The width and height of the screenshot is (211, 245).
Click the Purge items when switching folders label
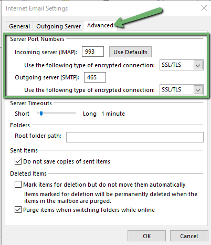click(x=89, y=210)
